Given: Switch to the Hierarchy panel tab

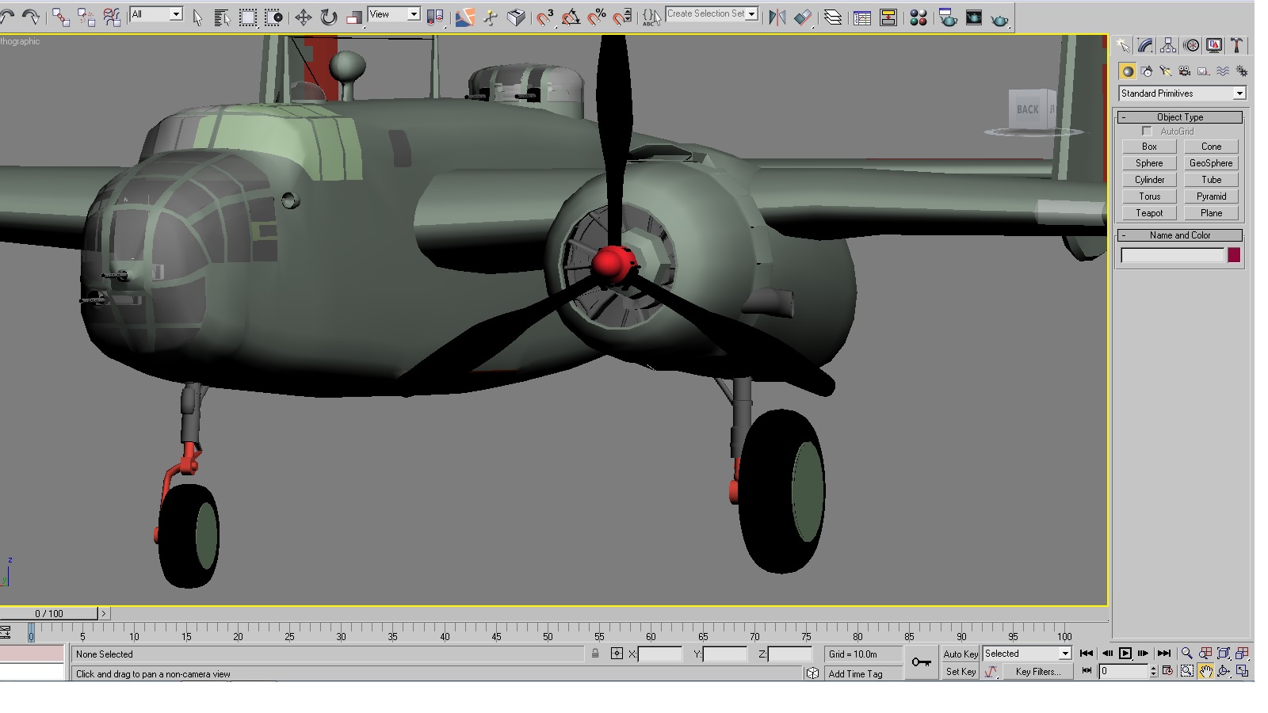Looking at the screenshot, I should coord(1168,46).
